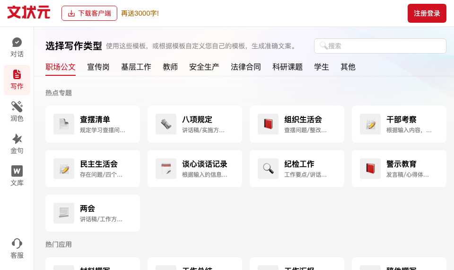Open the 警示教育 template title
The height and width of the screenshot is (270, 454).
(x=402, y=164)
